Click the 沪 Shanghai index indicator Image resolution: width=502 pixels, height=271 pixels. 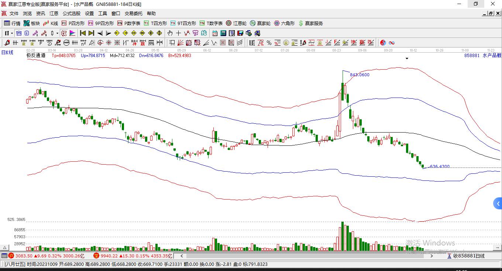(x=11, y=256)
